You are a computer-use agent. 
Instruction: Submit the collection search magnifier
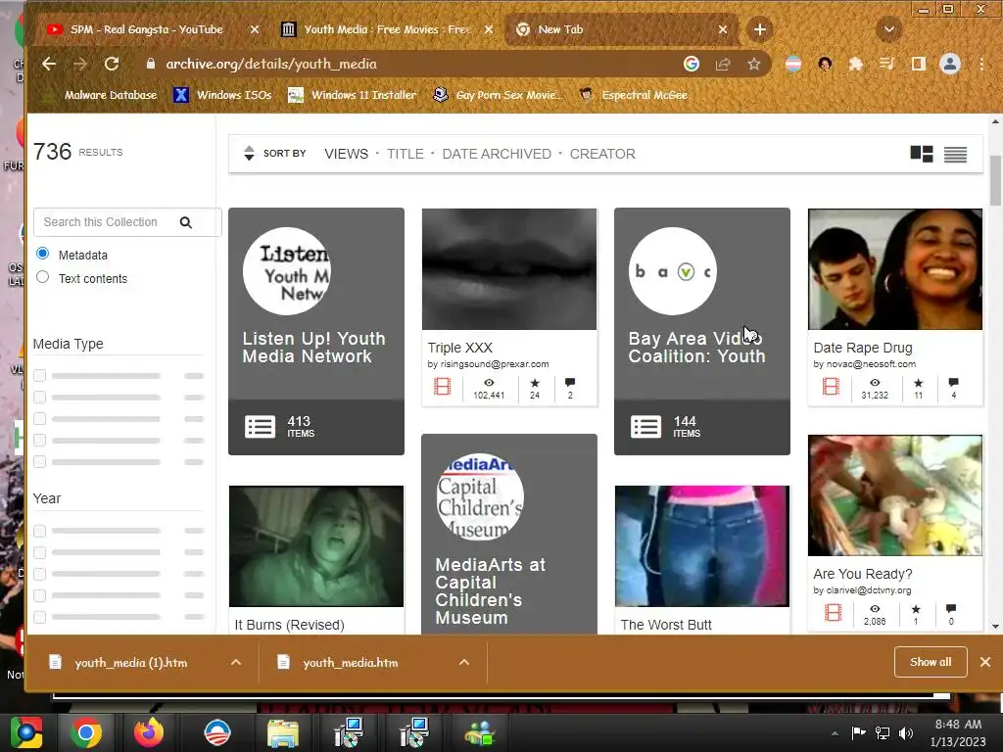point(185,222)
